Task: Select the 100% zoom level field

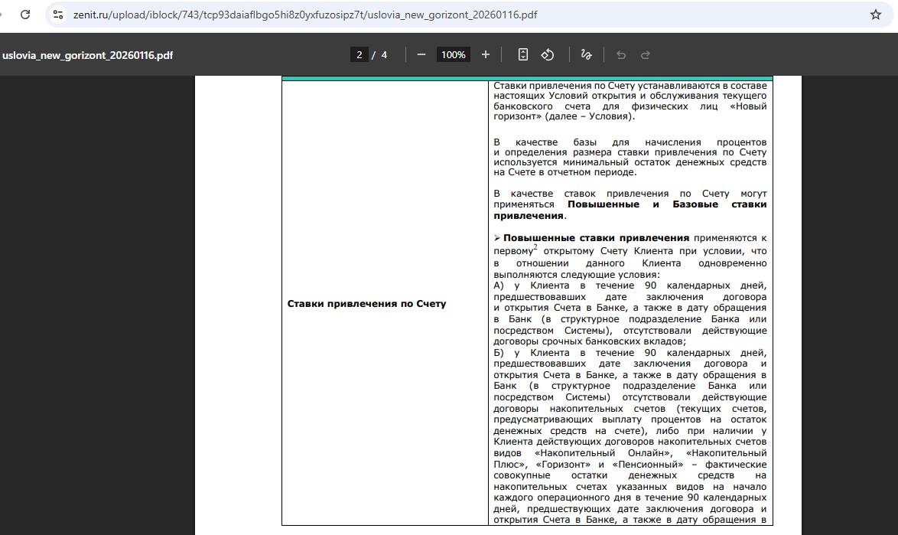Action: [x=454, y=54]
